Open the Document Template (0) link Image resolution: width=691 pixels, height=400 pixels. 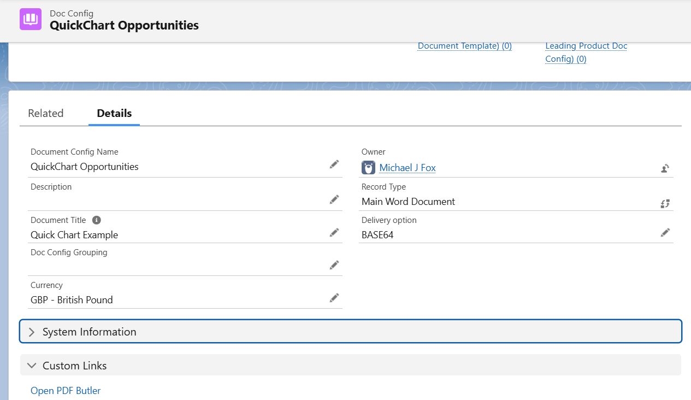click(464, 46)
